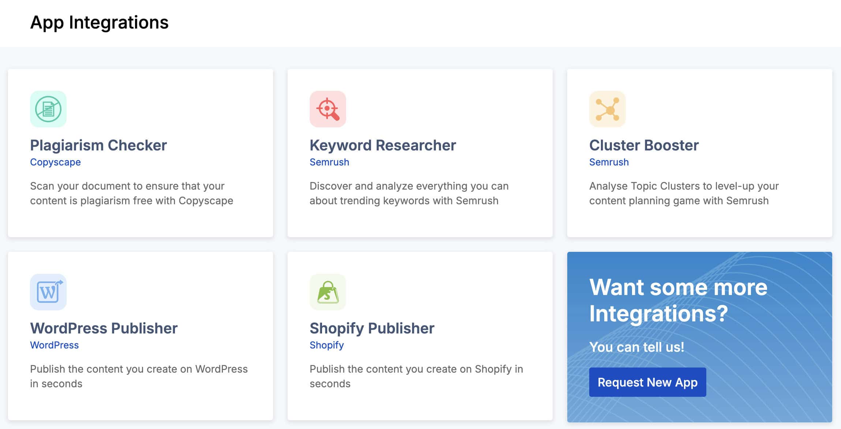Image resolution: width=841 pixels, height=429 pixels.
Task: Click the 'You can tell us!' text
Action: [x=636, y=347]
